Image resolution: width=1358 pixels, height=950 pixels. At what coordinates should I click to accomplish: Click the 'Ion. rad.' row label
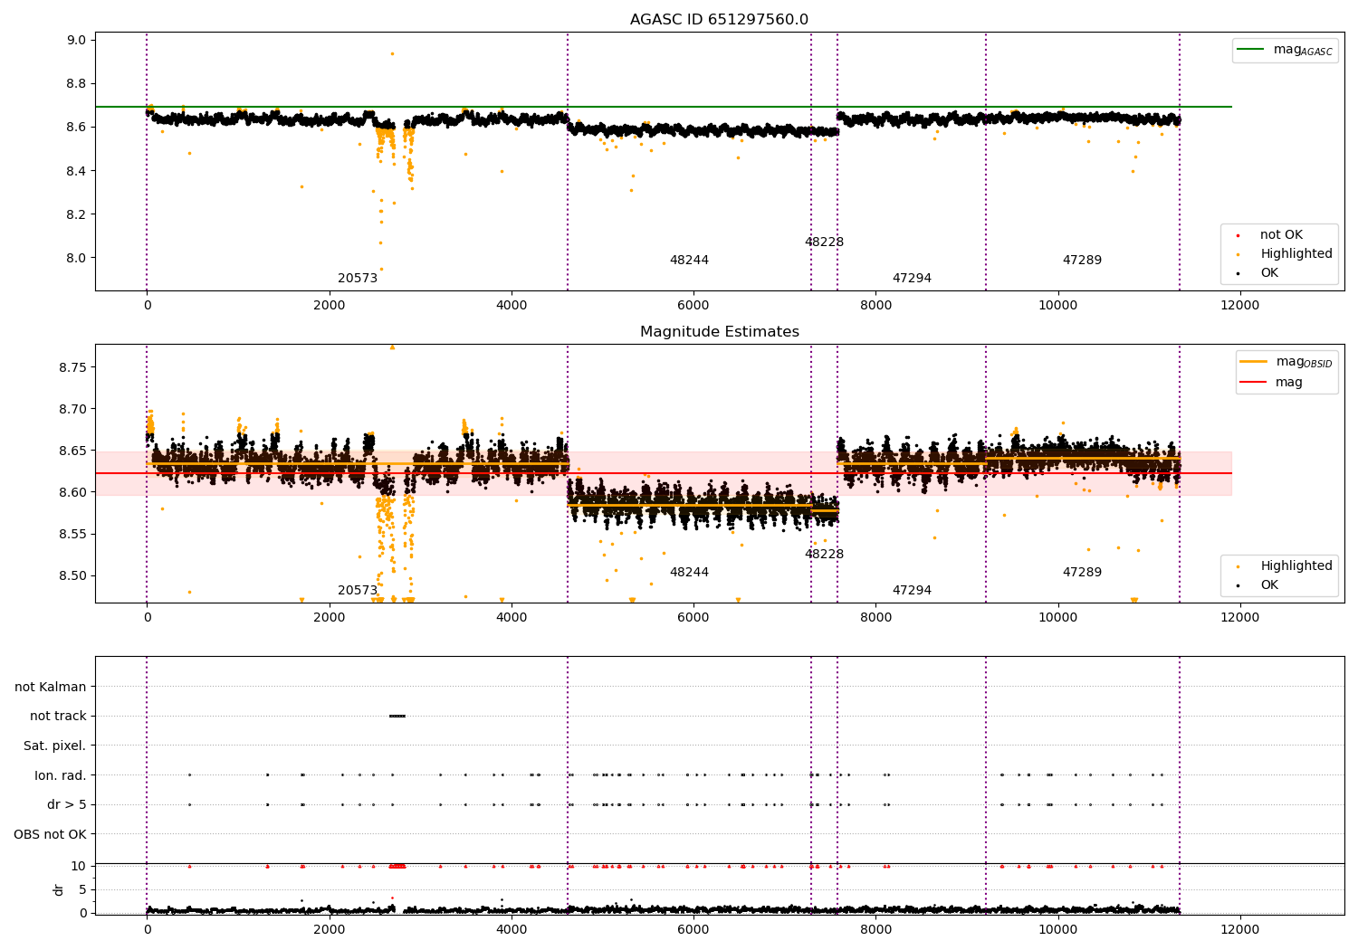pyautogui.click(x=61, y=775)
